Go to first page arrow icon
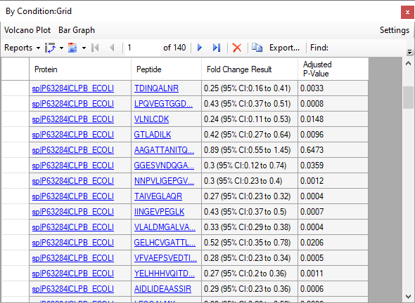This screenshot has width=415, height=303. tap(95, 48)
